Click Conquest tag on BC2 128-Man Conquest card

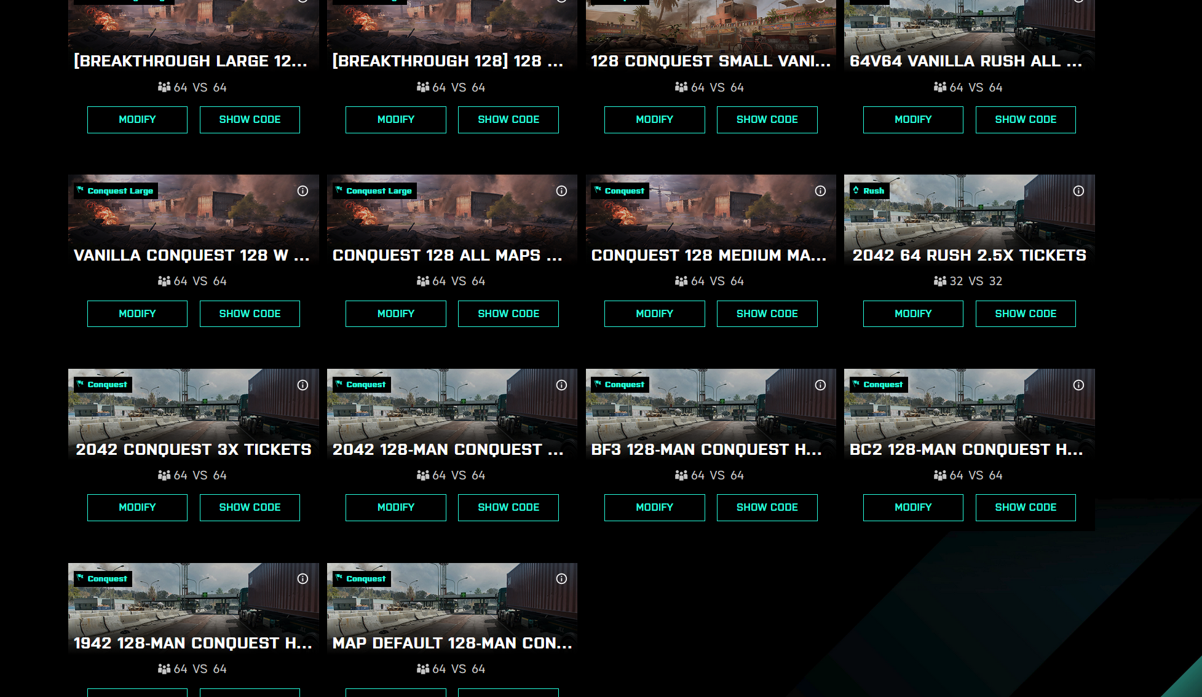point(879,384)
